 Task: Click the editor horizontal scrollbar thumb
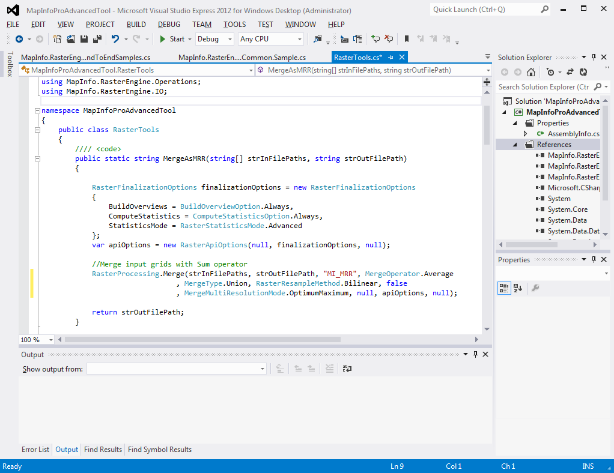(x=202, y=340)
